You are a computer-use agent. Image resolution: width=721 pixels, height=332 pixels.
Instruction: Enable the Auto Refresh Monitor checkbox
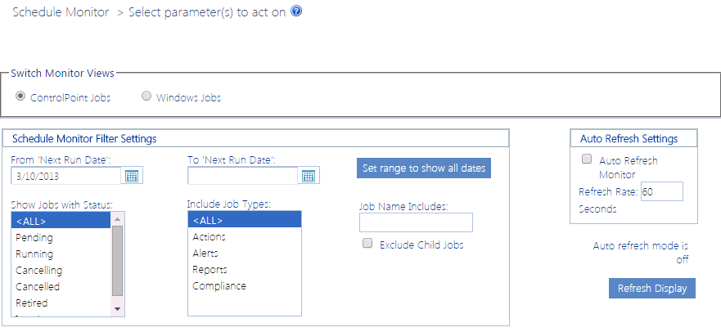pos(587,159)
